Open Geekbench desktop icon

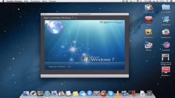click(x=166, y=20)
